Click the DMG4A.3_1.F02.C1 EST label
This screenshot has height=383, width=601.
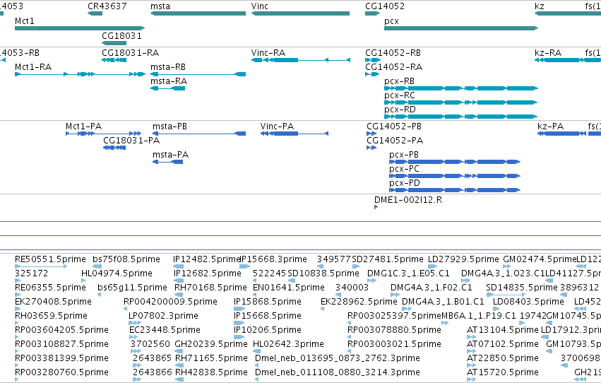click(432, 288)
